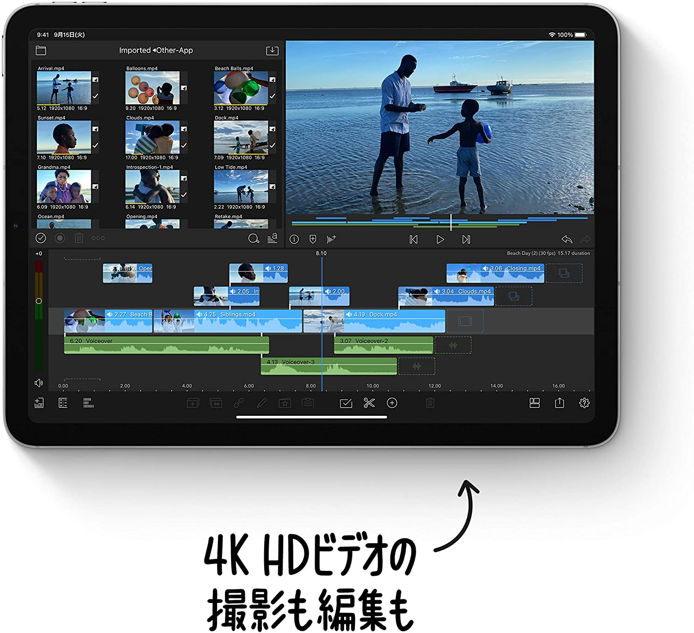Select the scissors split clip tool
The width and height of the screenshot is (694, 633).
click(x=369, y=403)
